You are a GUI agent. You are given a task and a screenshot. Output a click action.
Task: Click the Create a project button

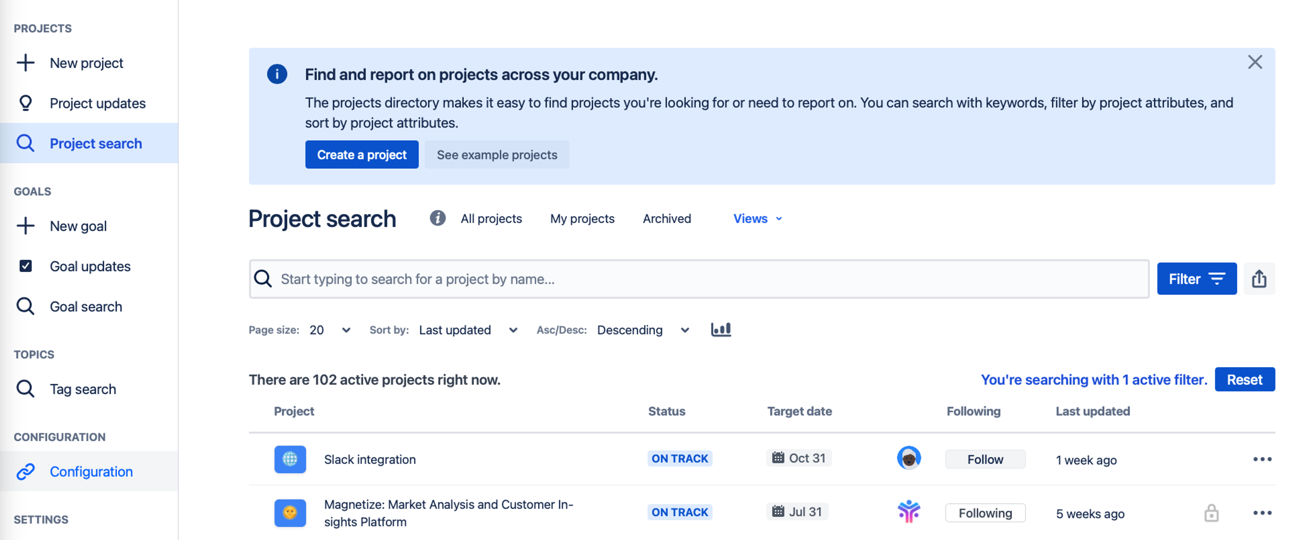point(361,155)
